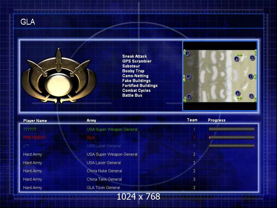Click team number 3 for China Tank General

click(x=194, y=179)
